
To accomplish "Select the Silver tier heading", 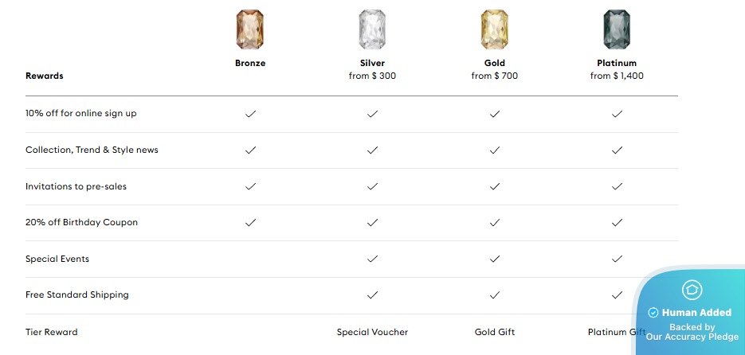I will click(x=373, y=63).
